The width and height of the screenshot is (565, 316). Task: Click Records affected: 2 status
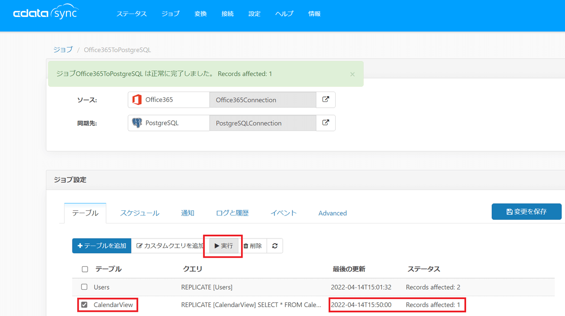pos(433,287)
